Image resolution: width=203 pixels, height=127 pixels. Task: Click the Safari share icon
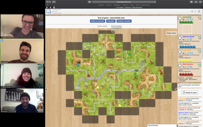tap(196, 2)
